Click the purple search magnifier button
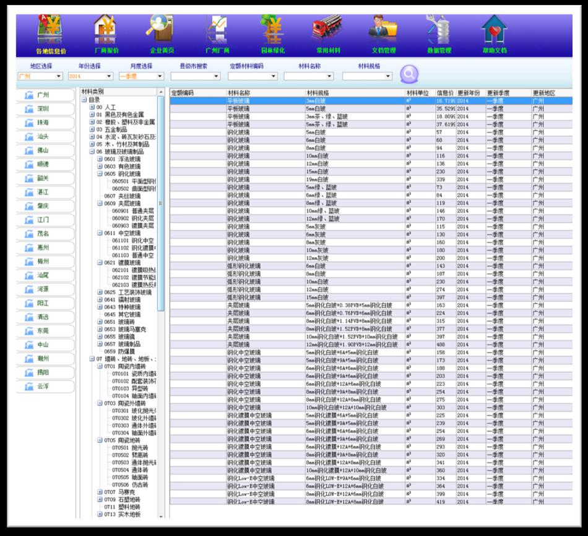Image resolution: width=588 pixels, height=536 pixels. pyautogui.click(x=409, y=74)
